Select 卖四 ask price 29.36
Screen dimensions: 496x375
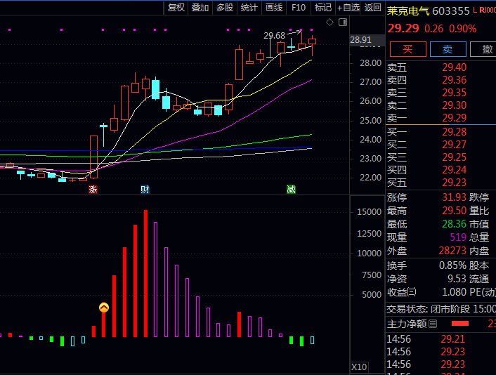[455, 79]
